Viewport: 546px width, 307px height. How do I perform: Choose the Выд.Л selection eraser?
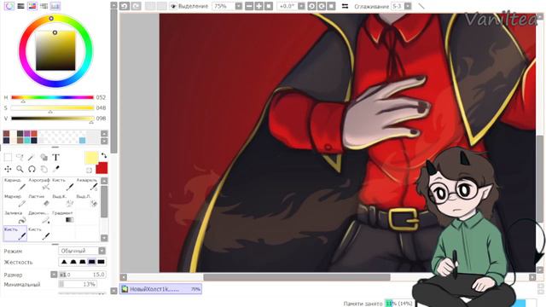[x=87, y=200]
